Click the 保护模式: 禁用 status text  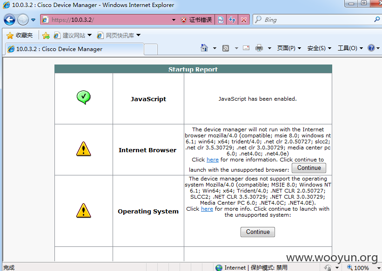pos(269,268)
